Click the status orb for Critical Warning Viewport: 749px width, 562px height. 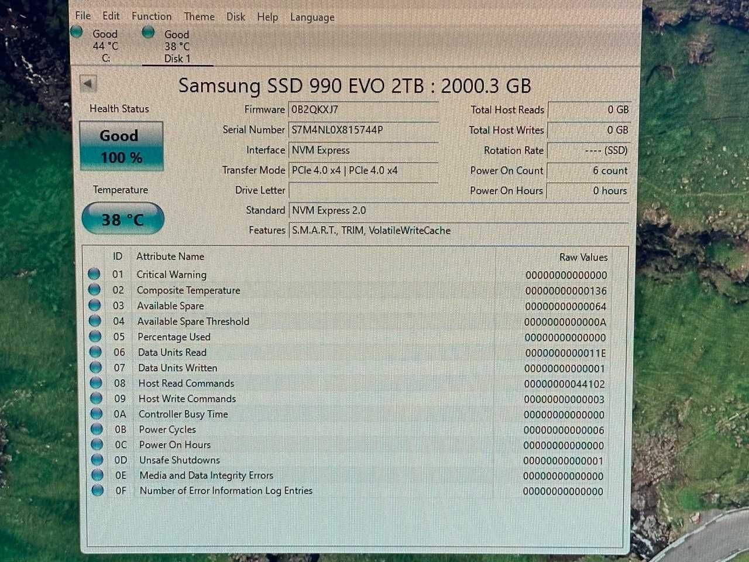point(94,273)
